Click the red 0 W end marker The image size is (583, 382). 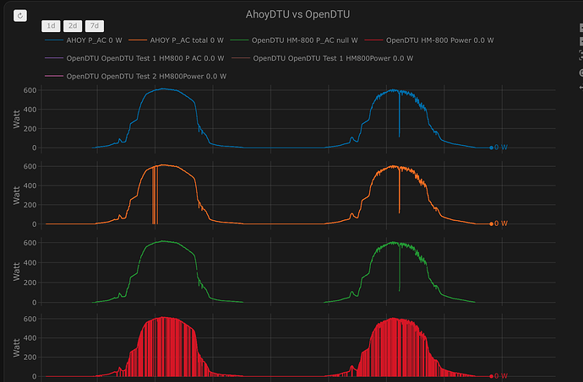tap(491, 376)
